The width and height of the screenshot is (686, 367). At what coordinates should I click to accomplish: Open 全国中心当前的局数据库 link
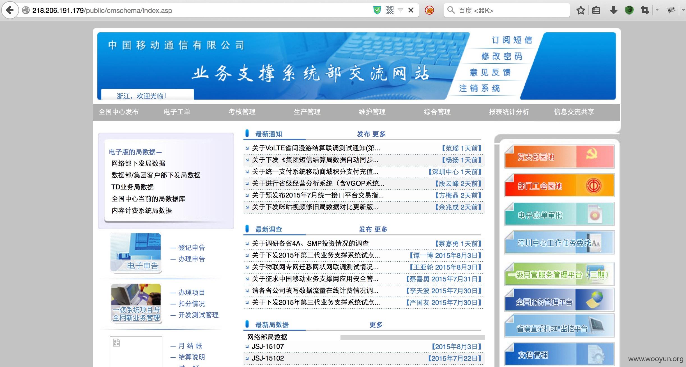coord(148,199)
